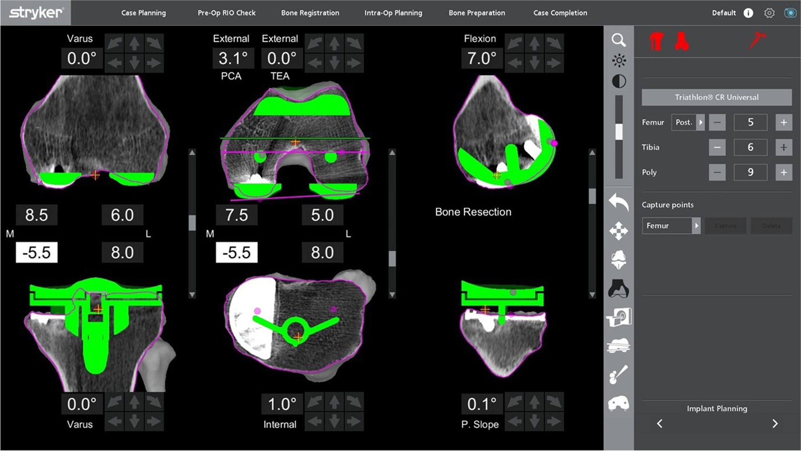Viewport: 801px width, 451px height.
Task: Click femoral External rotate-right arrow
Action: tap(354, 43)
